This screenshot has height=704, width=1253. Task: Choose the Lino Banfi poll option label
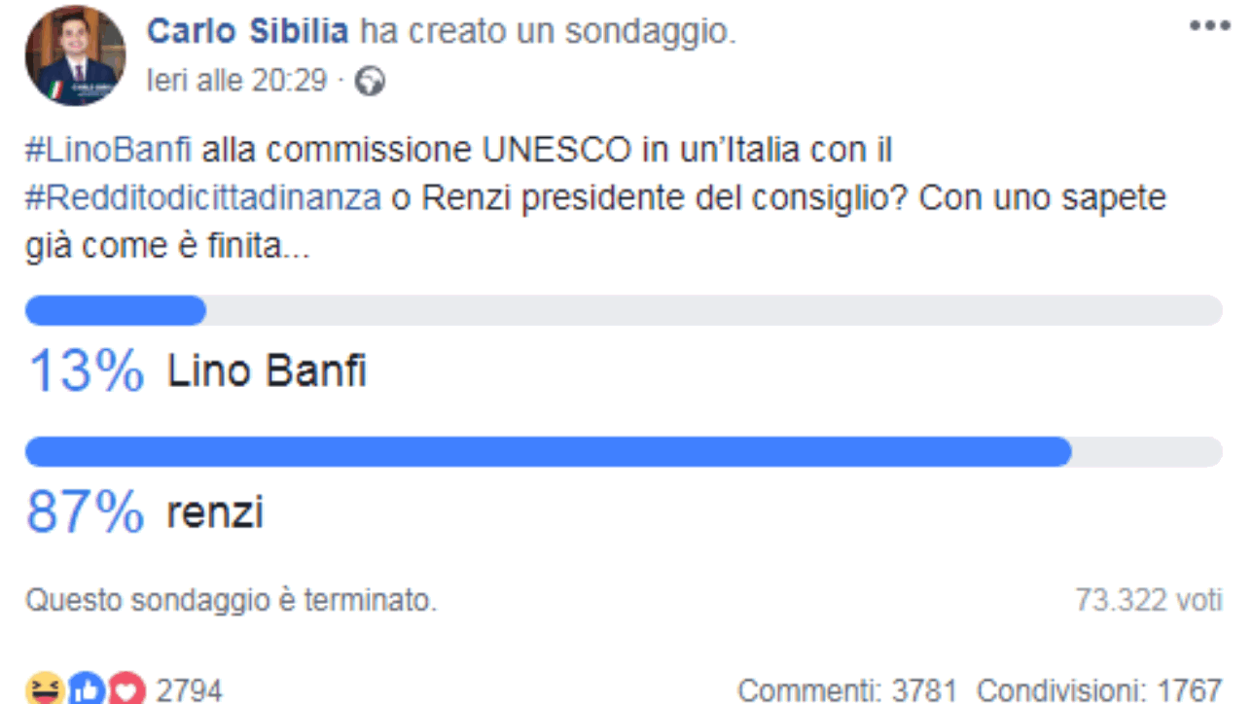[x=267, y=371]
